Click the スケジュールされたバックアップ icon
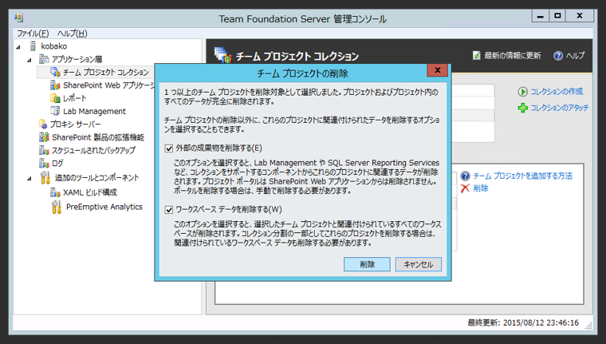The image size is (606, 344). [44, 150]
